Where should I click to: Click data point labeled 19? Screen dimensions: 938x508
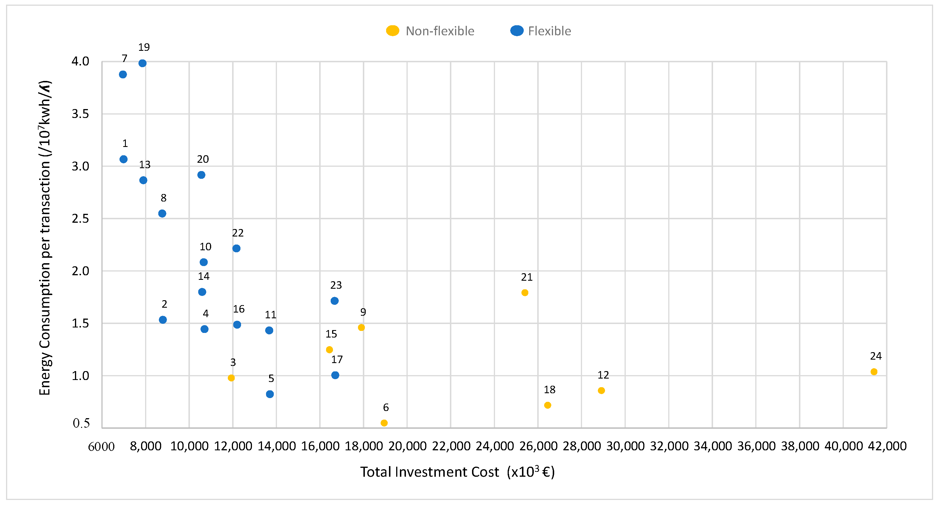[142, 63]
